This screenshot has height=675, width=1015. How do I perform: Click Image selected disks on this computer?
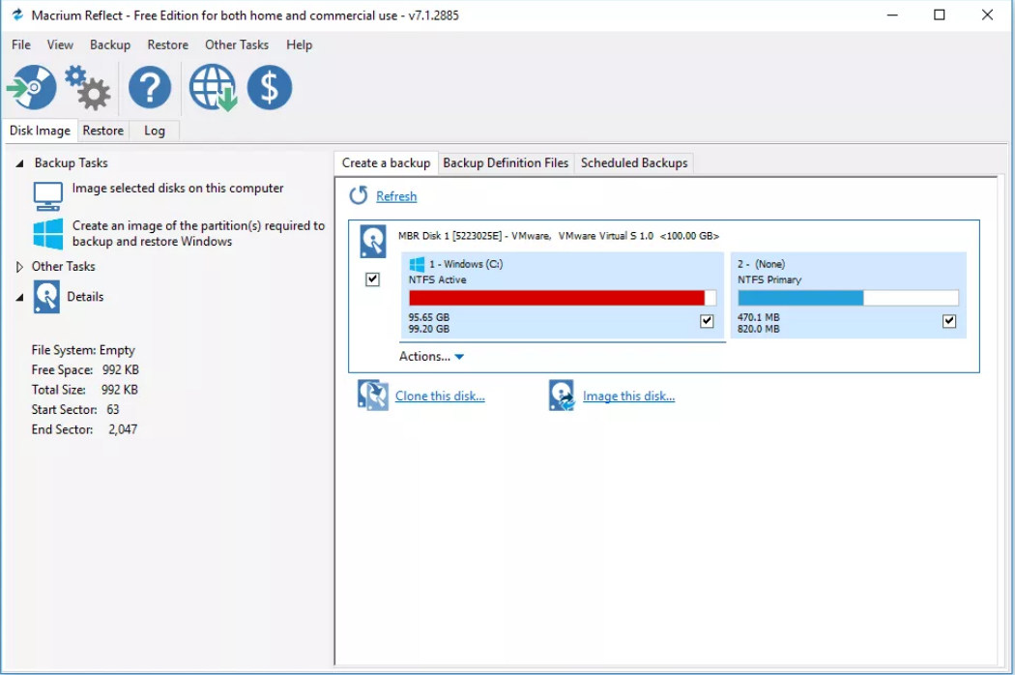pyautogui.click(x=178, y=188)
